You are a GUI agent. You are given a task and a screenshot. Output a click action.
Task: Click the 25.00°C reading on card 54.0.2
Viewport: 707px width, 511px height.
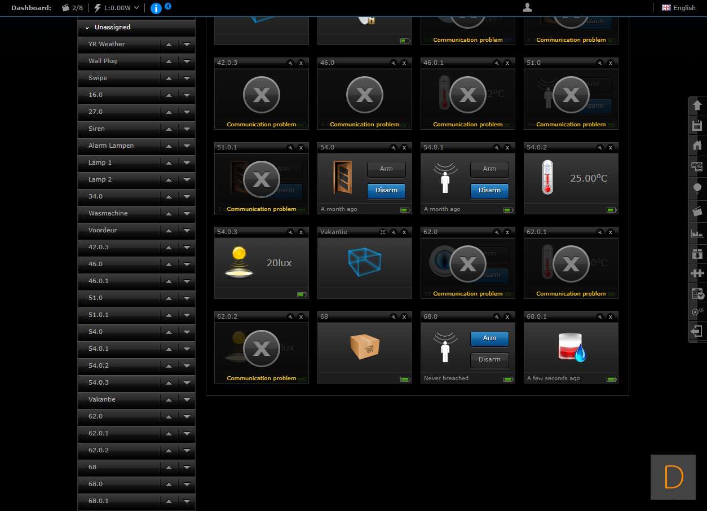(589, 178)
